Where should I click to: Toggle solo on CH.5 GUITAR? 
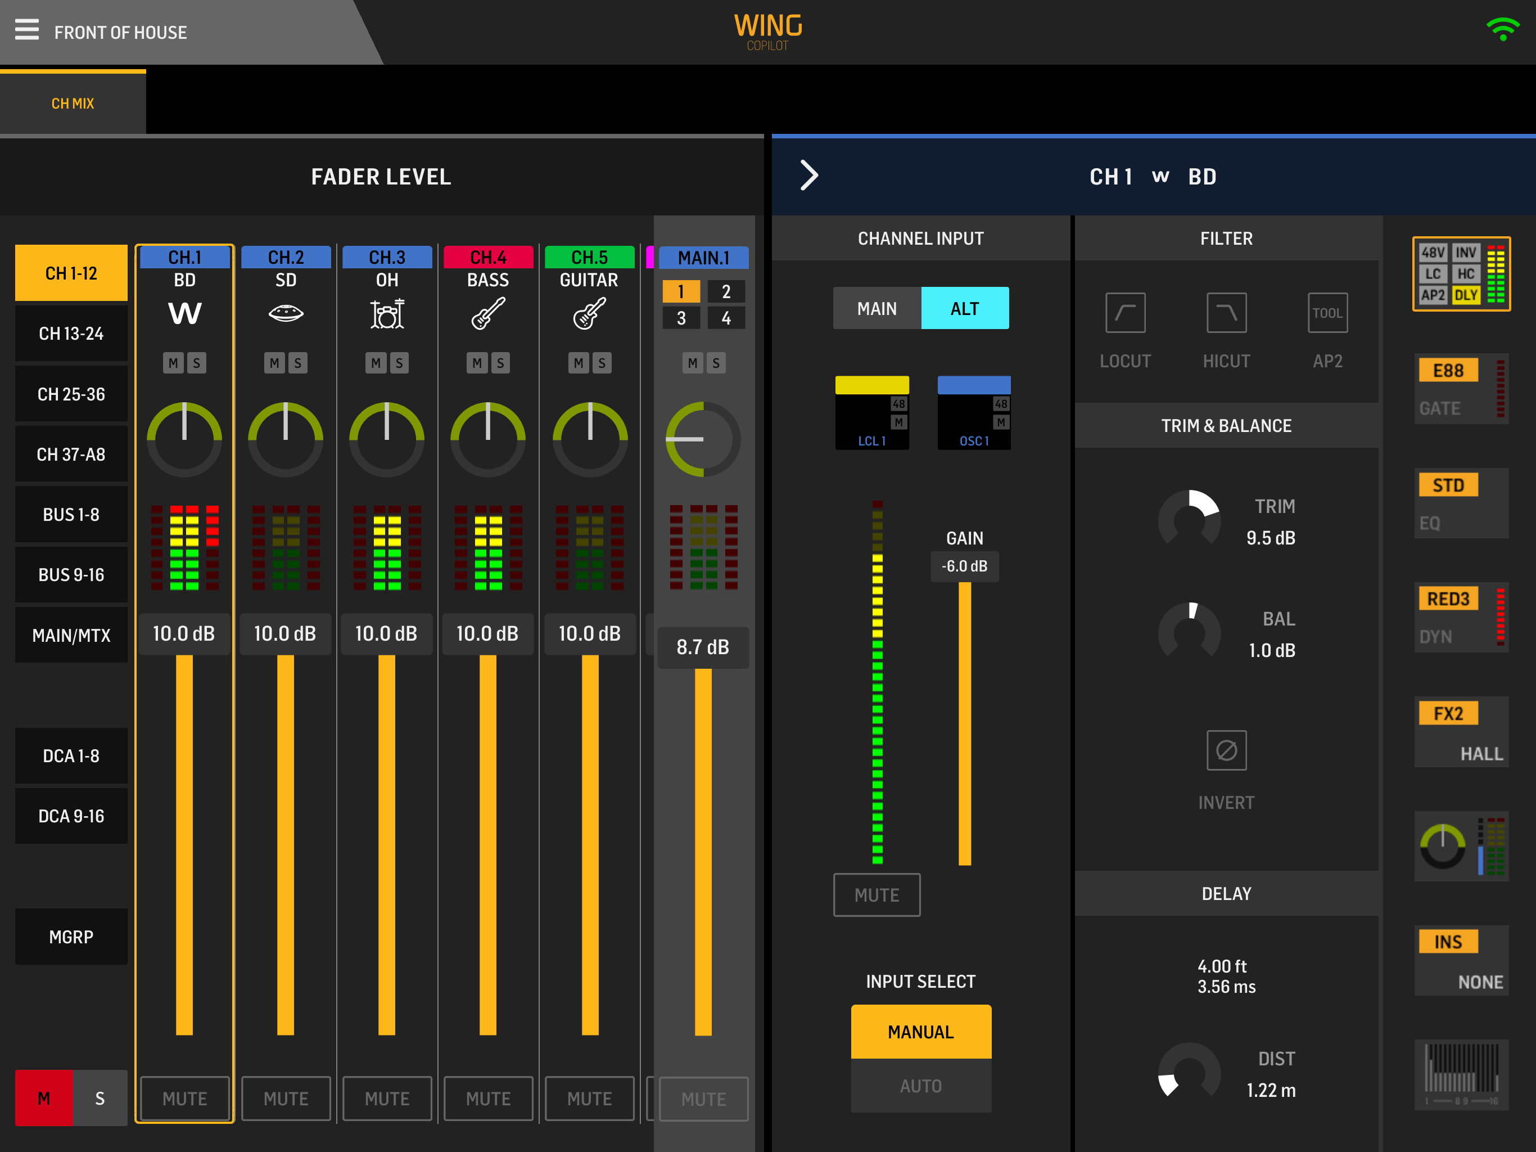tap(602, 363)
